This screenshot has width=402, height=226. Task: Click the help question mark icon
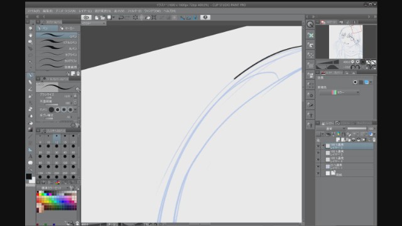(205, 18)
